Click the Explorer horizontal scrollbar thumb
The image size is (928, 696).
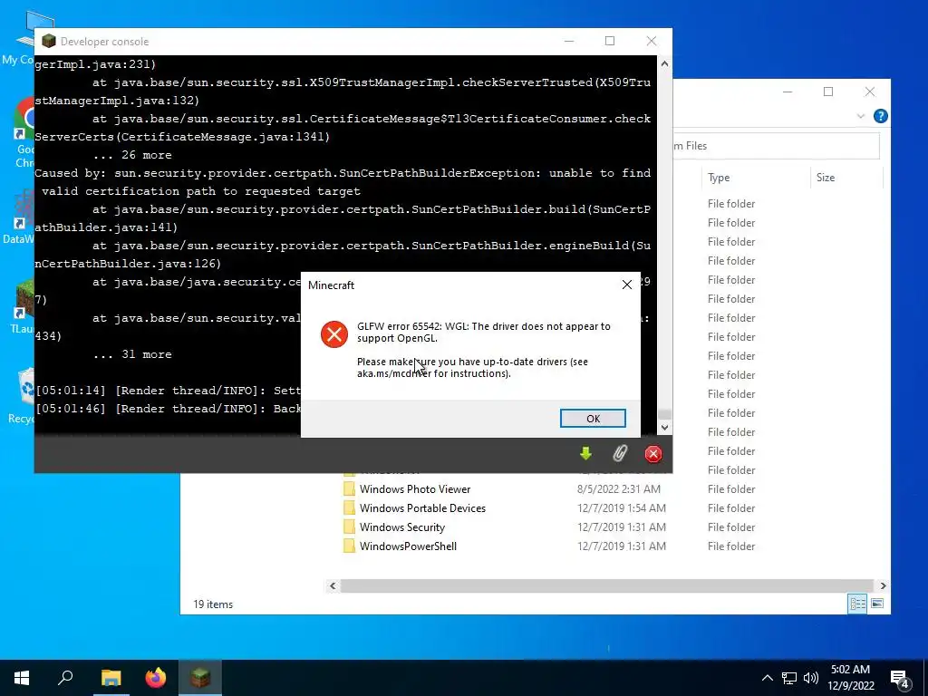[x=607, y=586]
